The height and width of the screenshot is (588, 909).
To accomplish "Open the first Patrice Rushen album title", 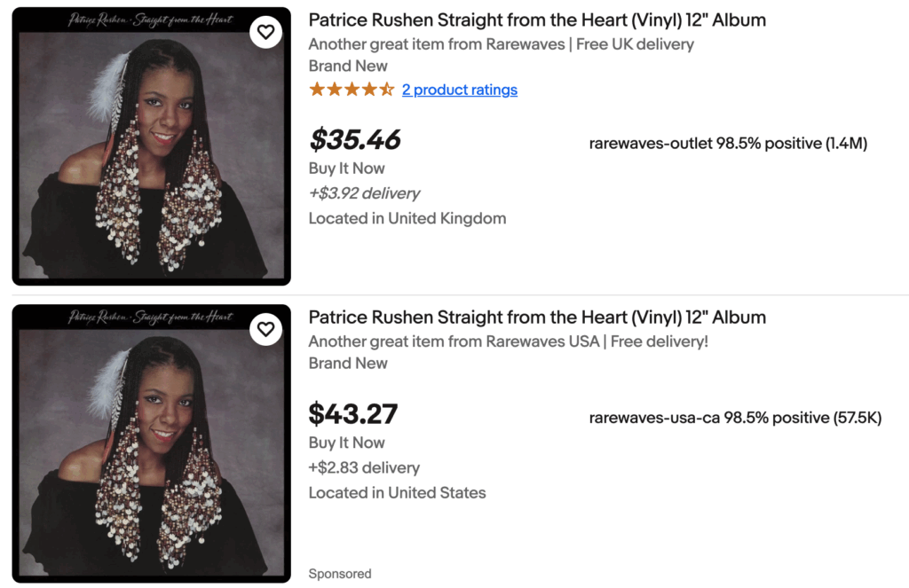I will (537, 20).
